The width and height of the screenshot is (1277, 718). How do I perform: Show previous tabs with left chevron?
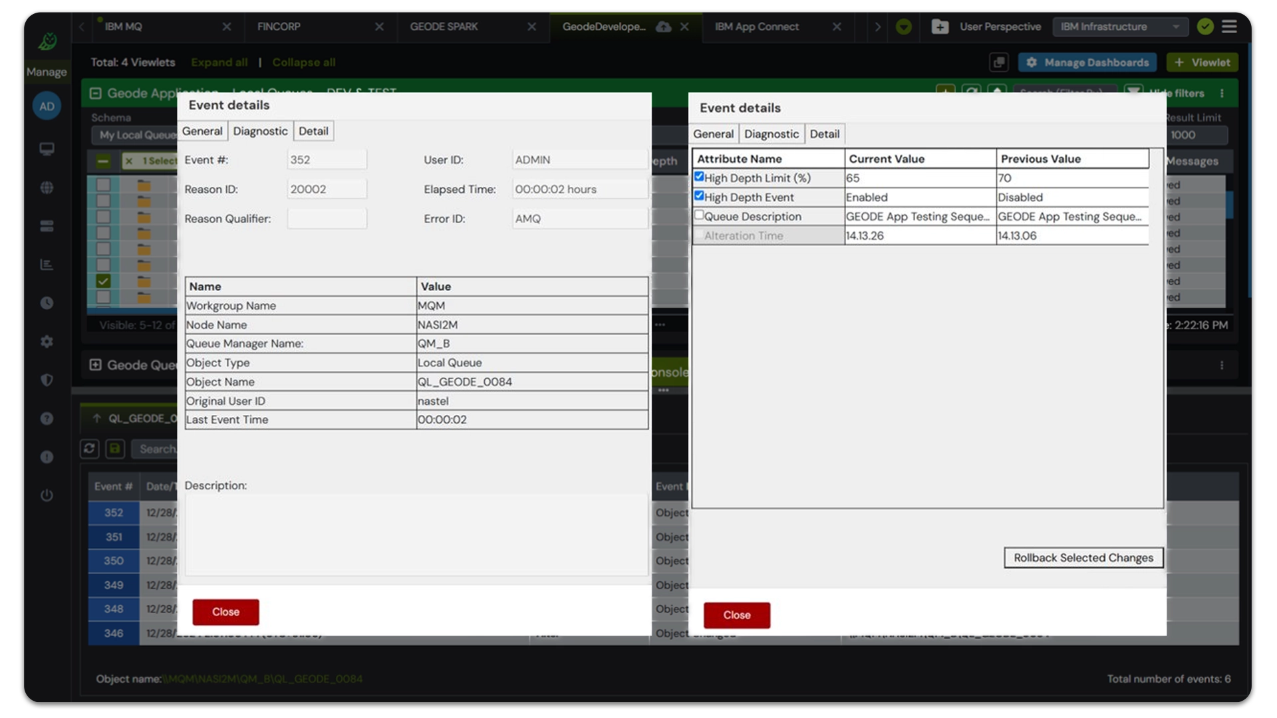pyautogui.click(x=82, y=27)
